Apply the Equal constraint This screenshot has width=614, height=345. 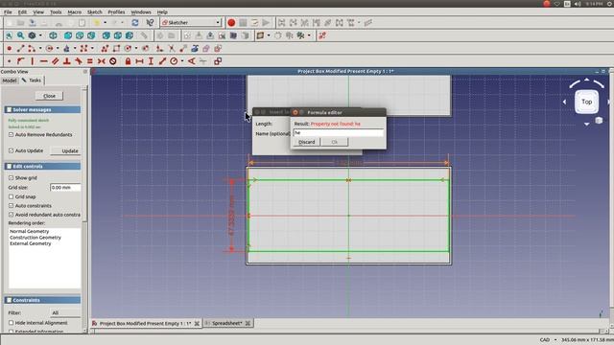tap(89, 61)
